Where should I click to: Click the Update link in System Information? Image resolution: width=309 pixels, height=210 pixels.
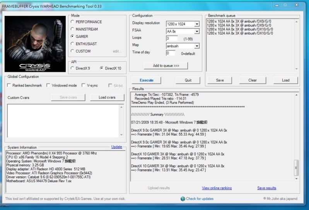pos(116,147)
